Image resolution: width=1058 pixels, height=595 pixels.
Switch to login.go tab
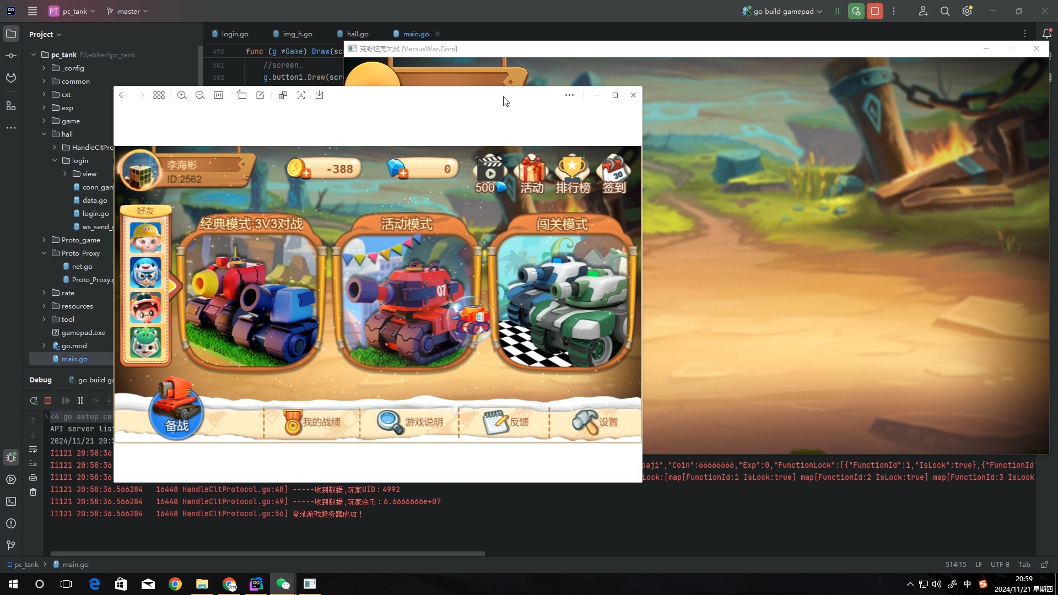coord(235,34)
